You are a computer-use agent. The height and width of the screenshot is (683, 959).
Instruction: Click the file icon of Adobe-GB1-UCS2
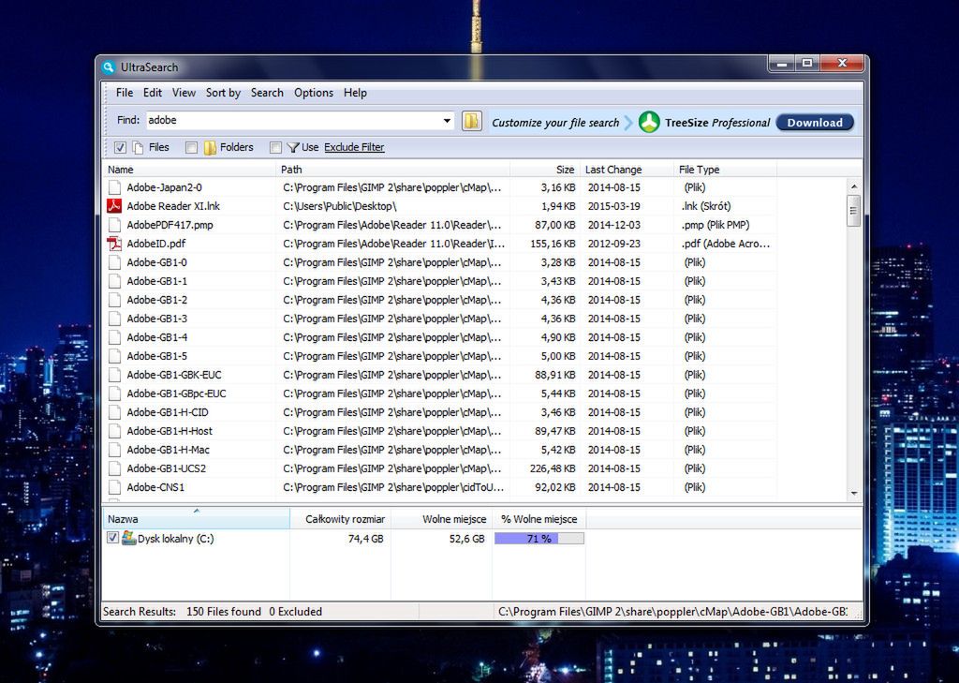114,468
